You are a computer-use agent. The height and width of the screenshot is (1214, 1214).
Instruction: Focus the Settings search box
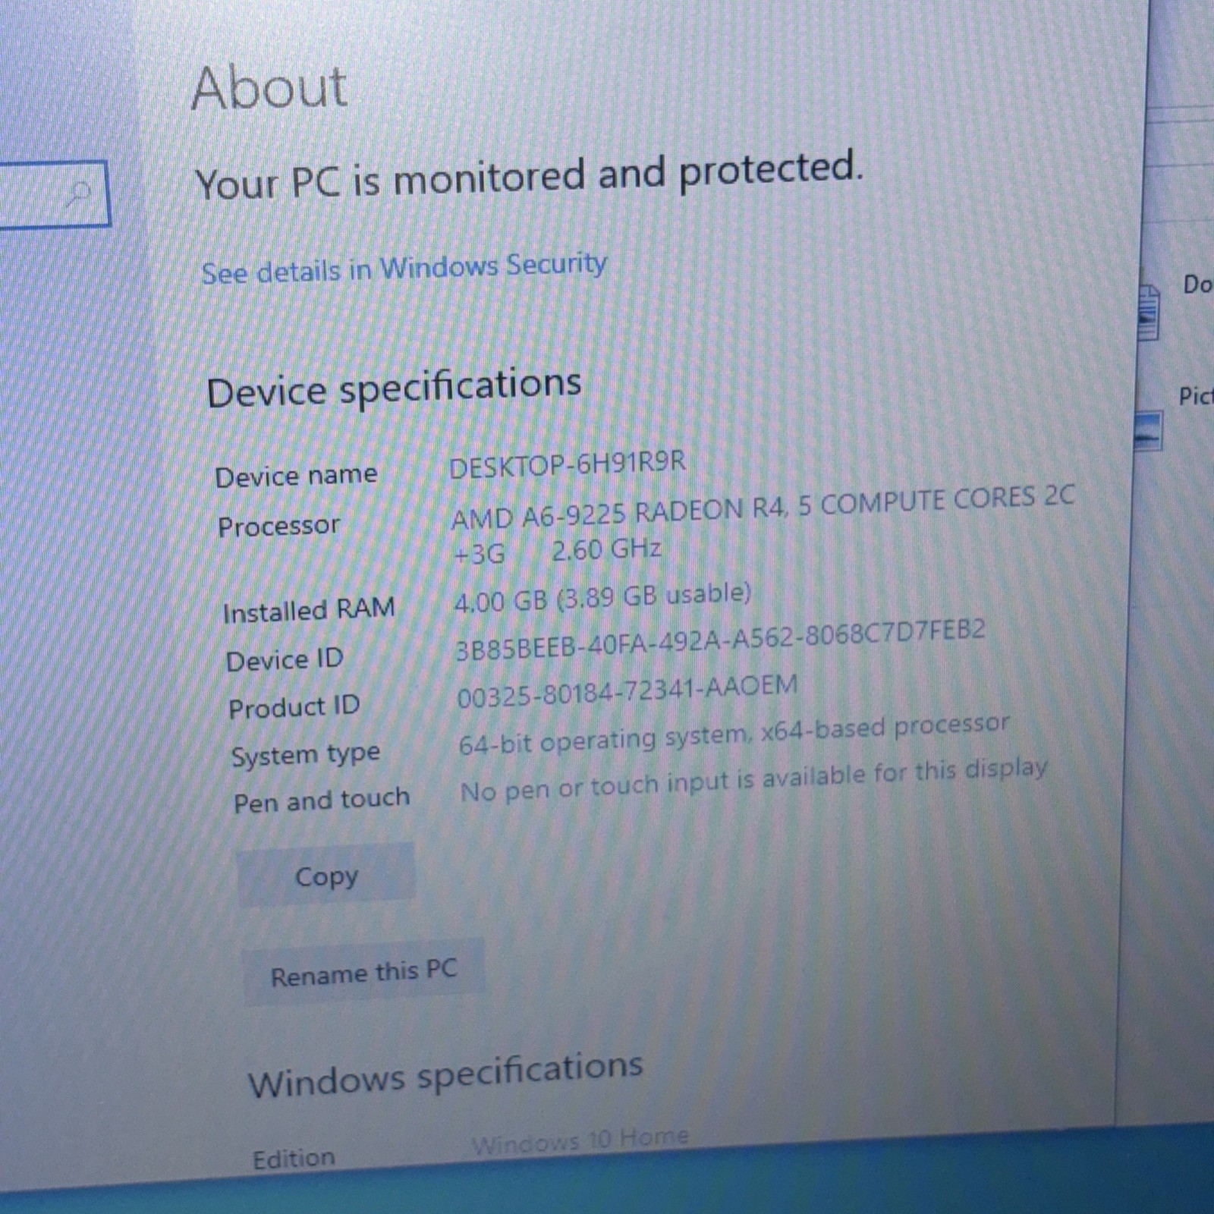(53, 194)
